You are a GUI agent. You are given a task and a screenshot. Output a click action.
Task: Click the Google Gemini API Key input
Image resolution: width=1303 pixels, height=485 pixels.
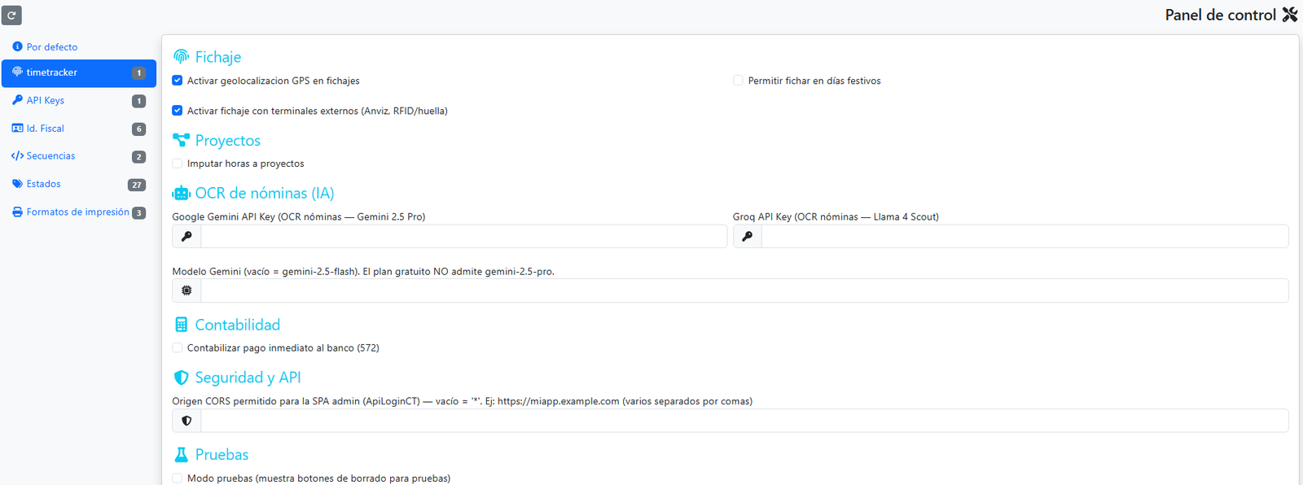463,236
